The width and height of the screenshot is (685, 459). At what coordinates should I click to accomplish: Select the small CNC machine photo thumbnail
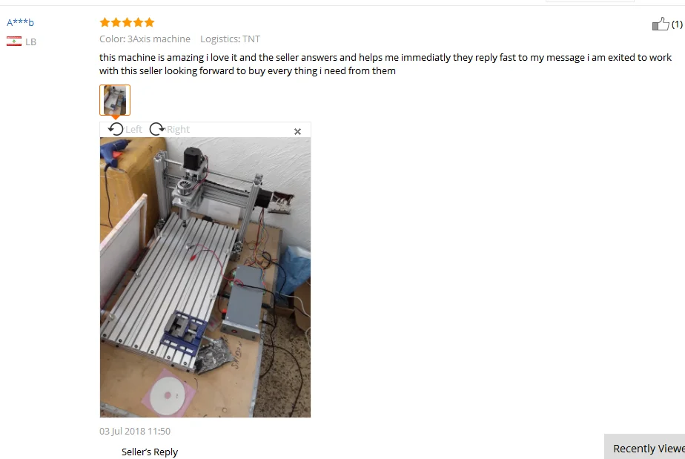tap(115, 100)
